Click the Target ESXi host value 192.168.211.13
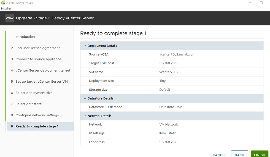 169,63
